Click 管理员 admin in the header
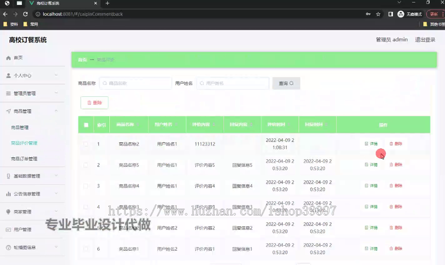This screenshot has width=445, height=265. coord(392,40)
